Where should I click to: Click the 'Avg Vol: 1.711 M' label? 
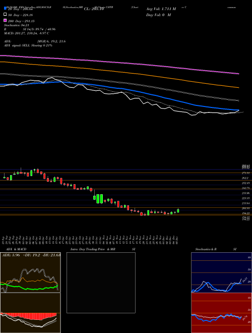coord(161,9)
